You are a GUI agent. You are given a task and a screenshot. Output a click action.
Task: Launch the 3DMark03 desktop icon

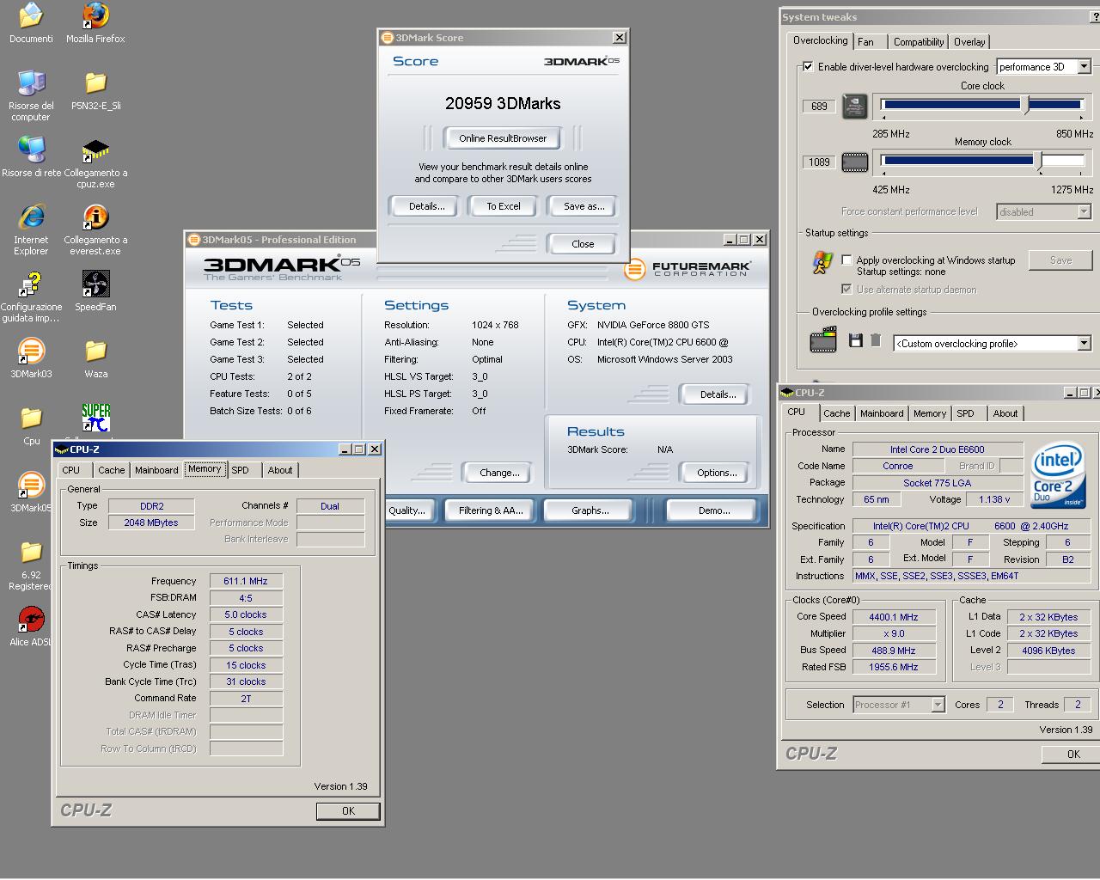31,358
